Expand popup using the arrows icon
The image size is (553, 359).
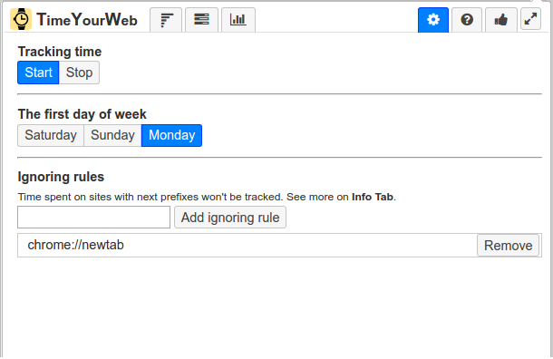pos(530,19)
